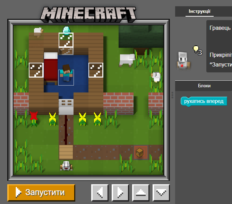
Task: Click the treasure chest on the path
Action: click(x=140, y=152)
